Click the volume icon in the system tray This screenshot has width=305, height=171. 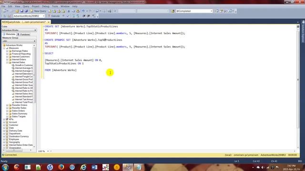(x=263, y=167)
